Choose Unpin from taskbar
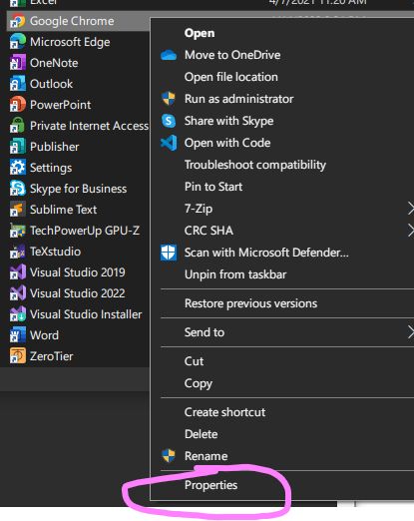The width and height of the screenshot is (414, 521). click(x=235, y=274)
